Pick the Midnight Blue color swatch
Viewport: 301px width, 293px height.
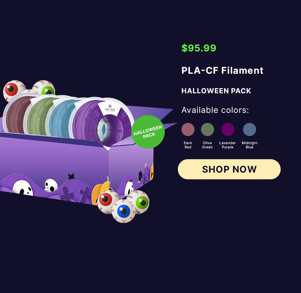coord(249,130)
